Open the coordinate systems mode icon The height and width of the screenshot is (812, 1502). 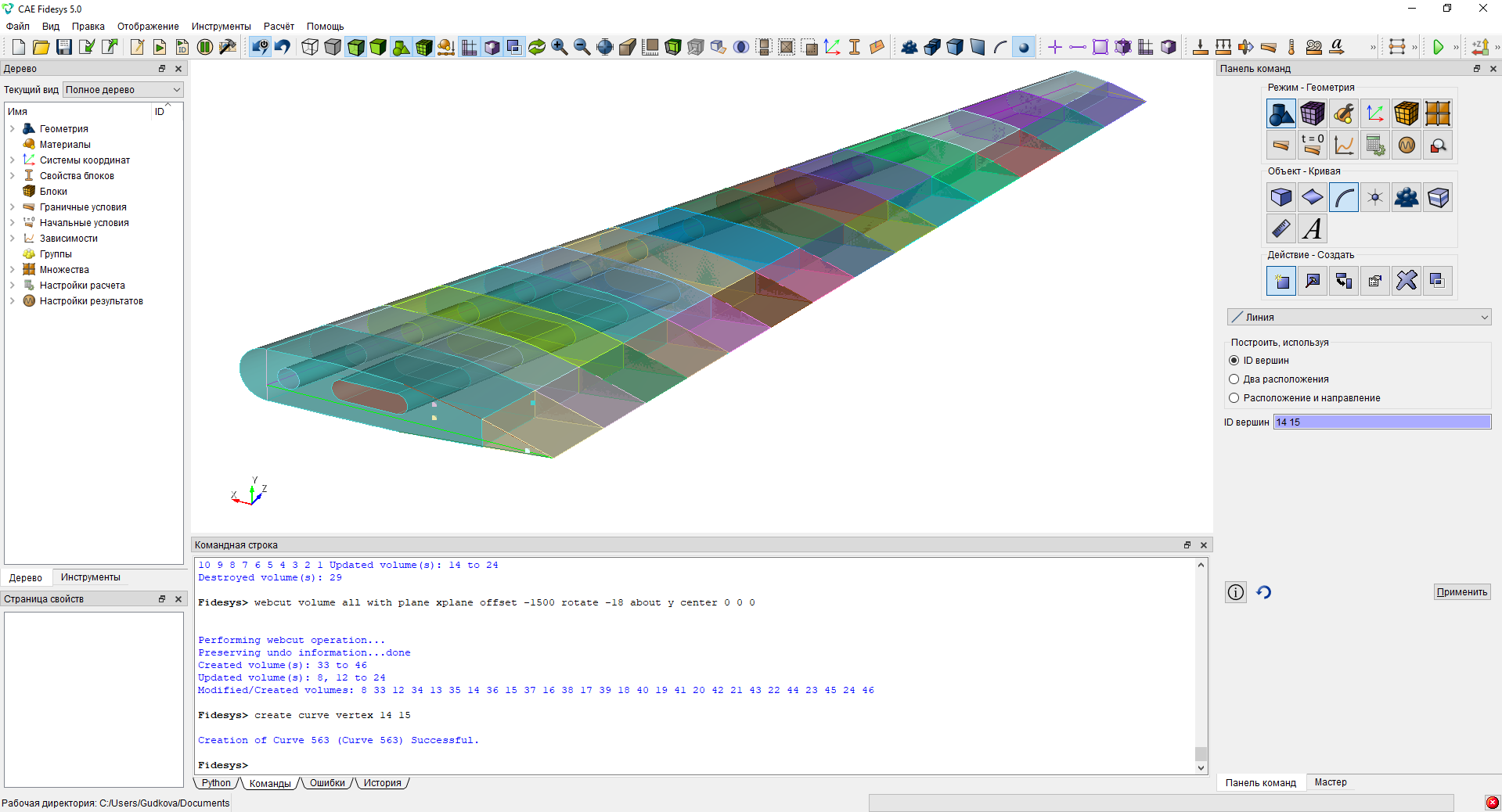point(1375,114)
